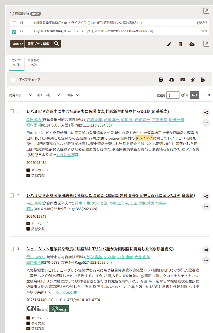Open the HELP badge next to 検索履歴
213x333 pixels.
click(x=35, y=14)
